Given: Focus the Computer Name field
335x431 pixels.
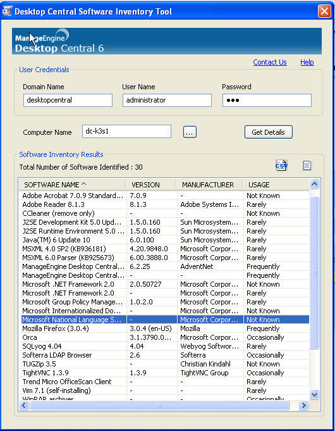Looking at the screenshot, I should [x=126, y=131].
